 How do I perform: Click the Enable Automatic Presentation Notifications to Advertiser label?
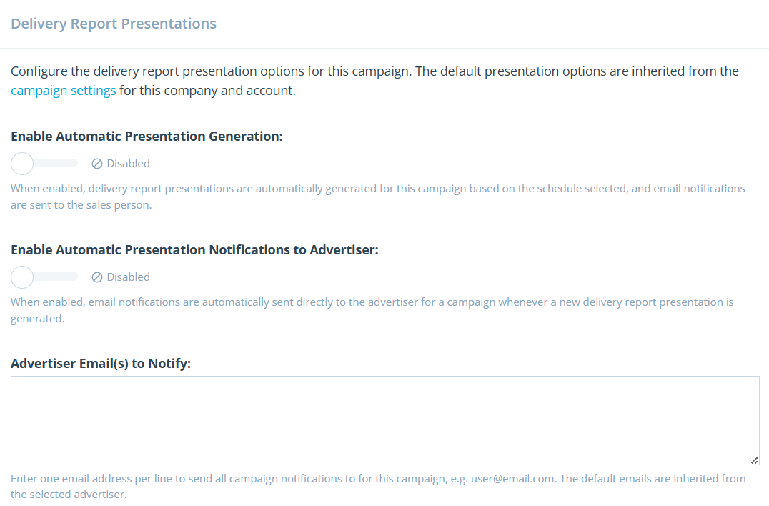click(x=194, y=250)
